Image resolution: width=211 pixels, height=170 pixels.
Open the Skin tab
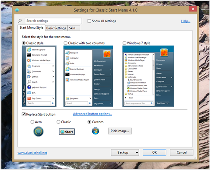[74, 28]
